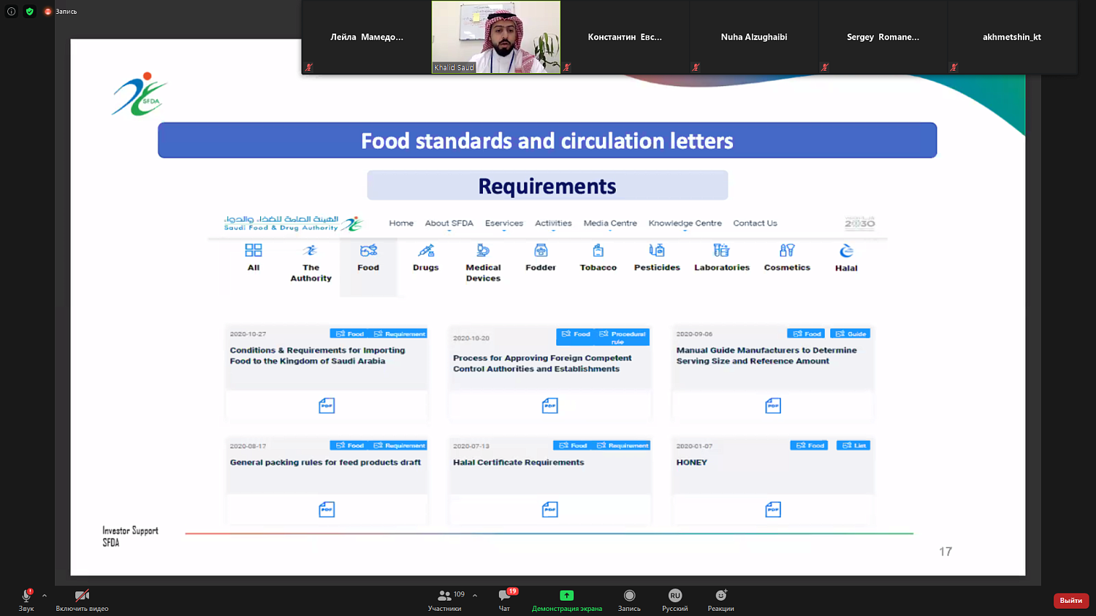Select Лейла Мамедо participant tile
Screen dimensions: 1096x616
tap(367, 36)
